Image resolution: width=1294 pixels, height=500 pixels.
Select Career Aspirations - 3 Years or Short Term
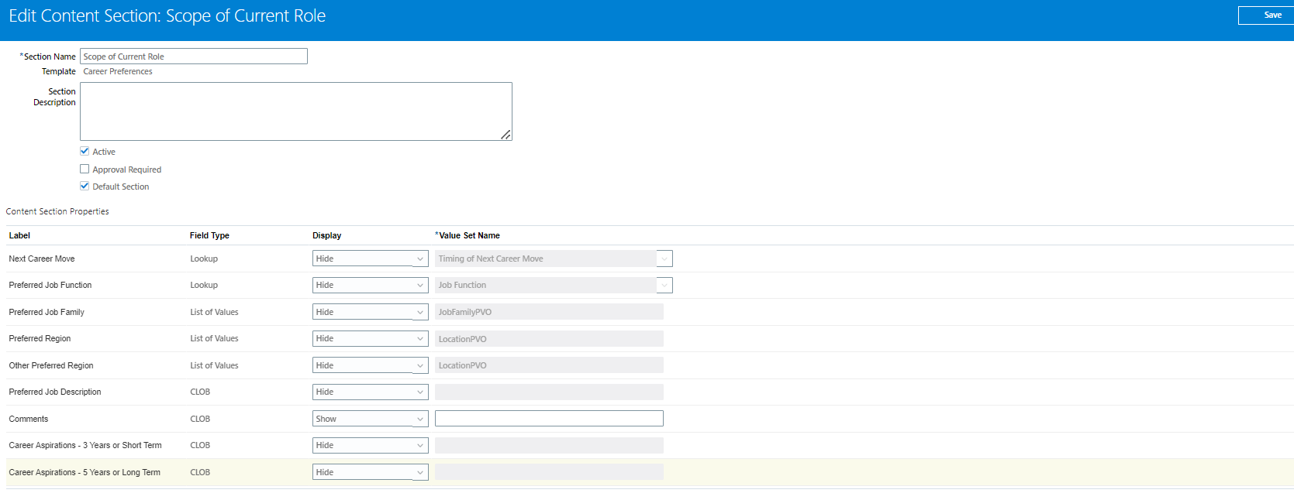pyautogui.click(x=85, y=445)
